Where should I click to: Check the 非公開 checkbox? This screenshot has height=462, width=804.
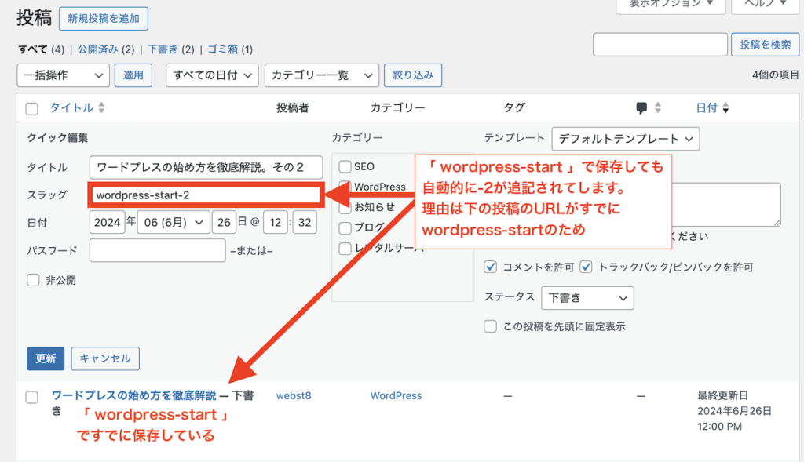(x=32, y=280)
